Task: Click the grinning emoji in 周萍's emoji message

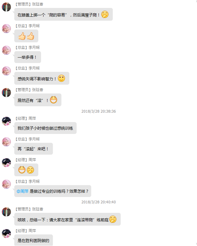Action: coord(22,170)
